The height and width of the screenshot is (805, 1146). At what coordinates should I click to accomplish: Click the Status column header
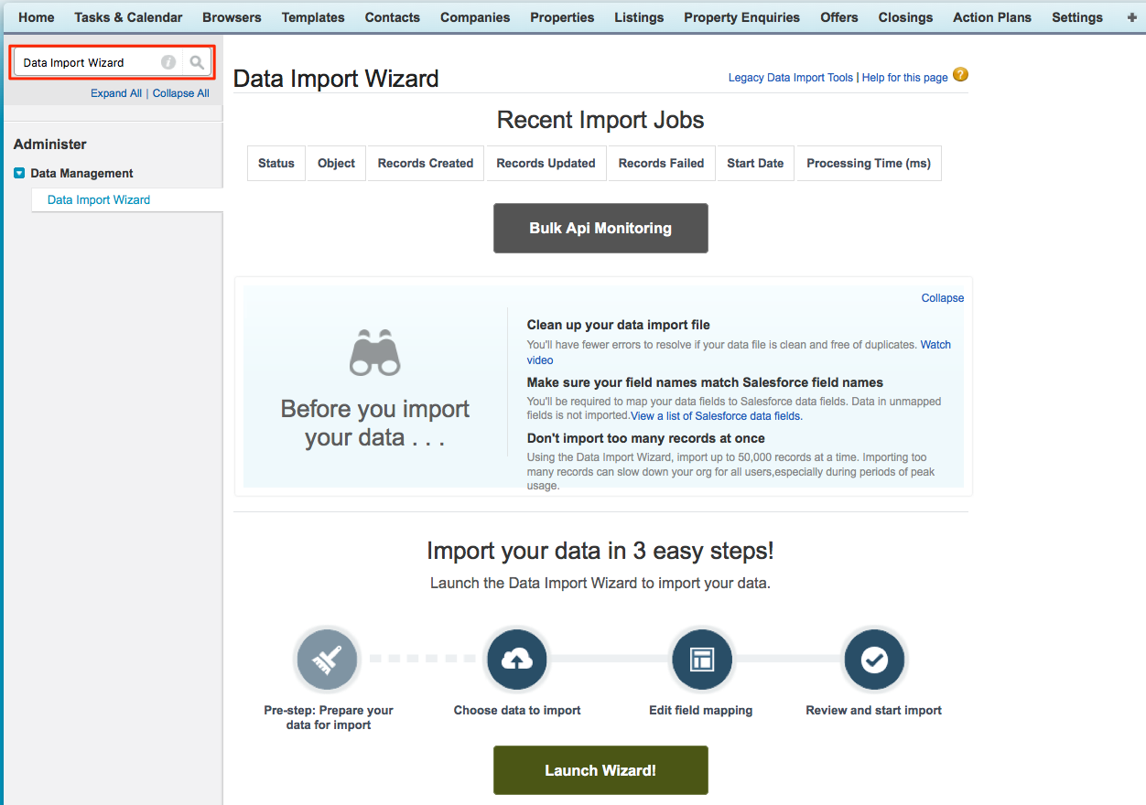276,163
